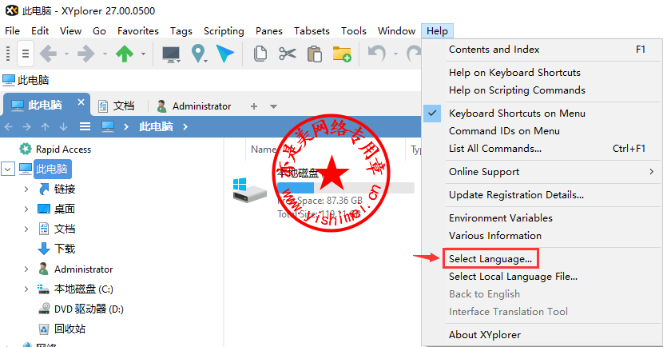Expand the 本地磁盘 (C:) tree node
Image resolution: width=663 pixels, height=347 pixels.
click(x=26, y=289)
